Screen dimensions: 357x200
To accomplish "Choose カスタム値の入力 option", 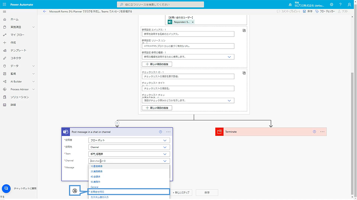I will click(x=129, y=197).
